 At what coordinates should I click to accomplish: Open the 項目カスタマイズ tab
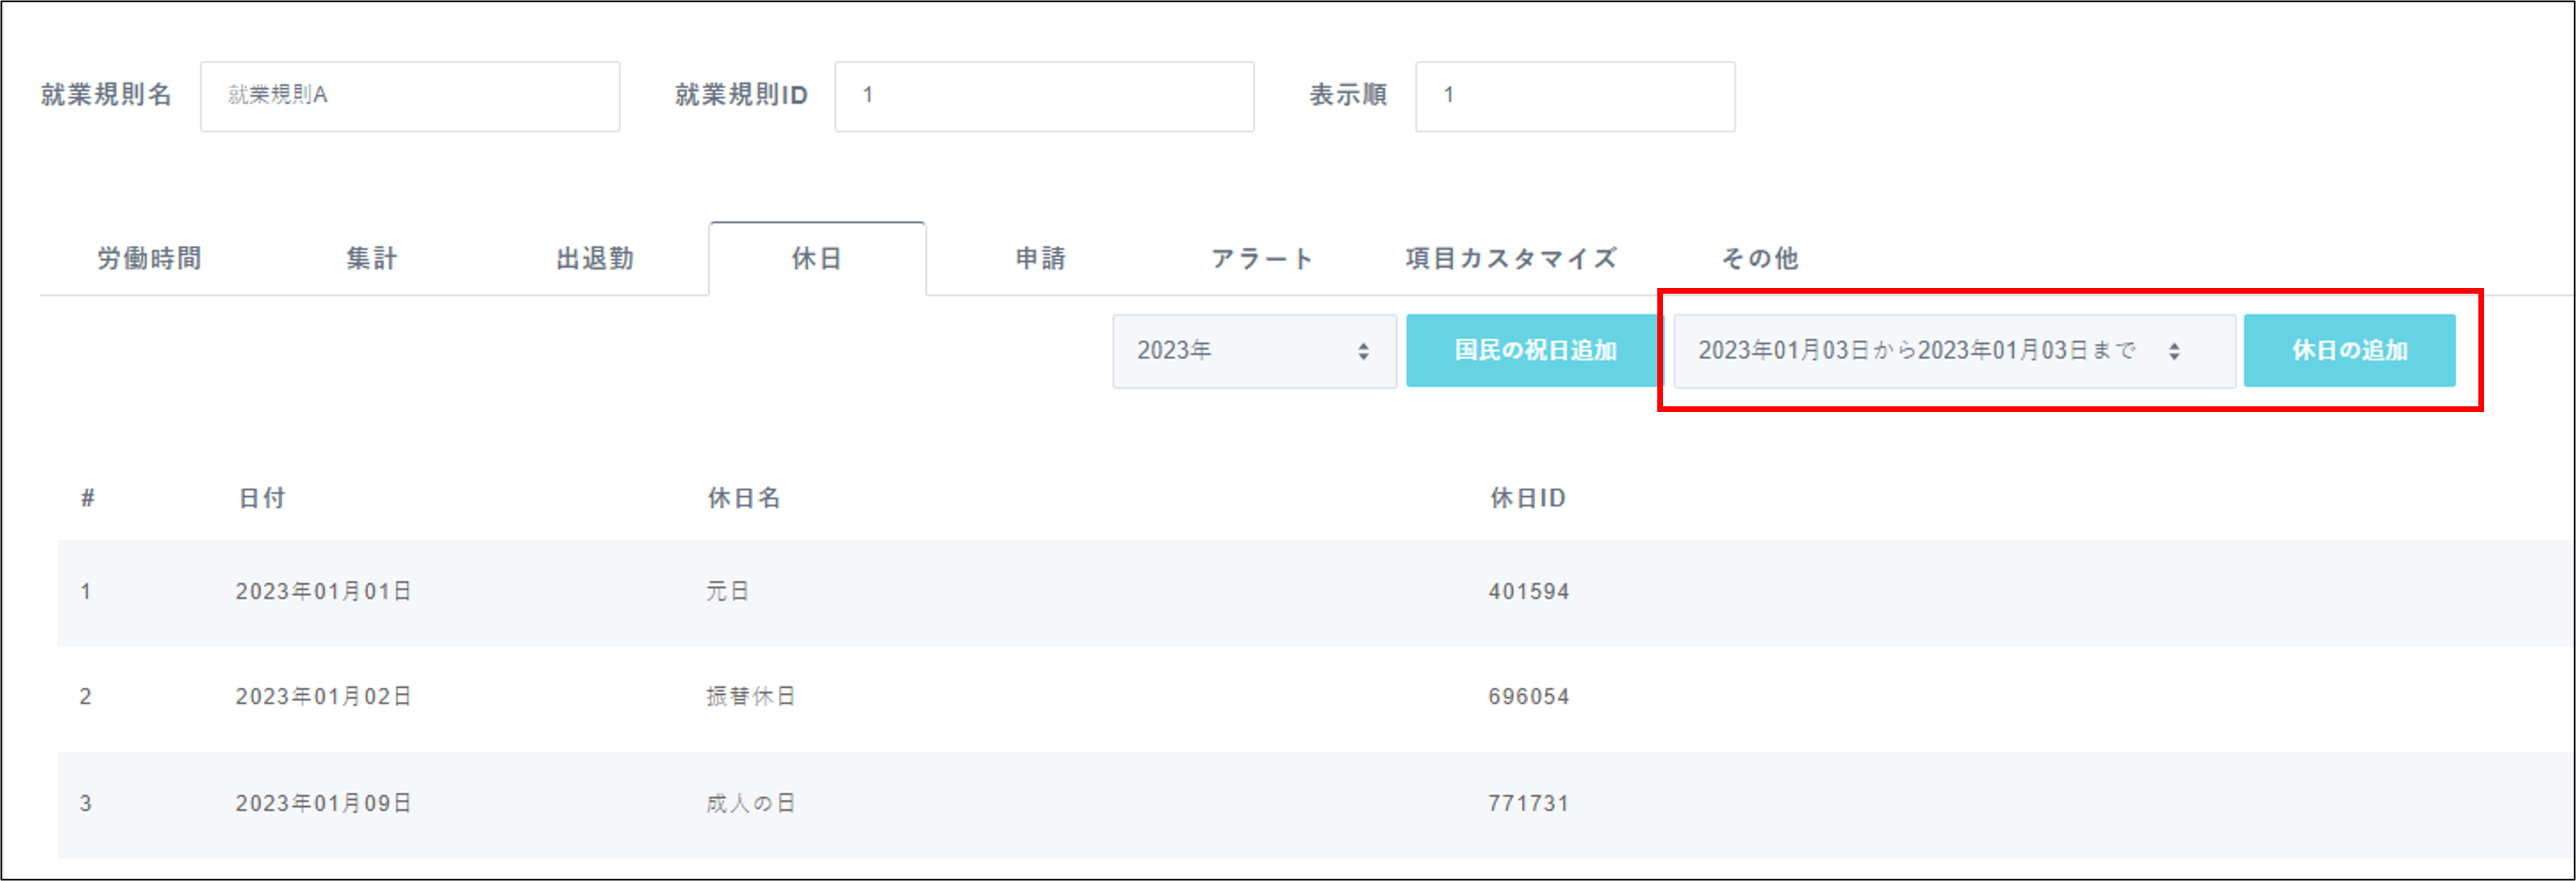pos(1510,259)
